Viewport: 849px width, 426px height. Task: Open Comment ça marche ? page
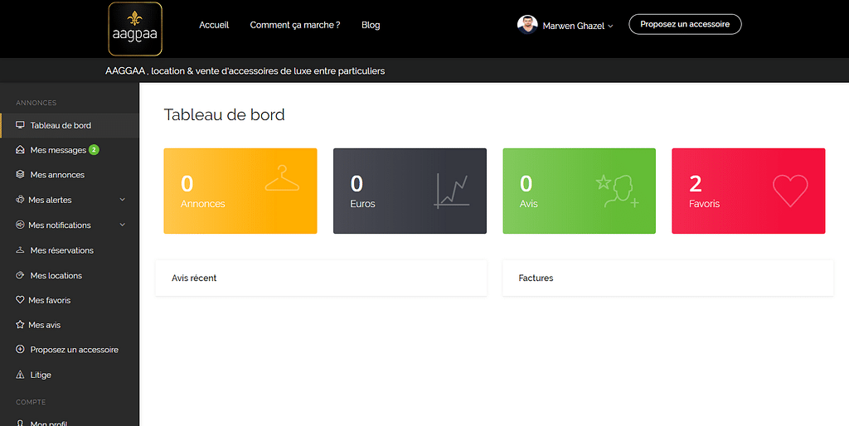[x=295, y=25]
